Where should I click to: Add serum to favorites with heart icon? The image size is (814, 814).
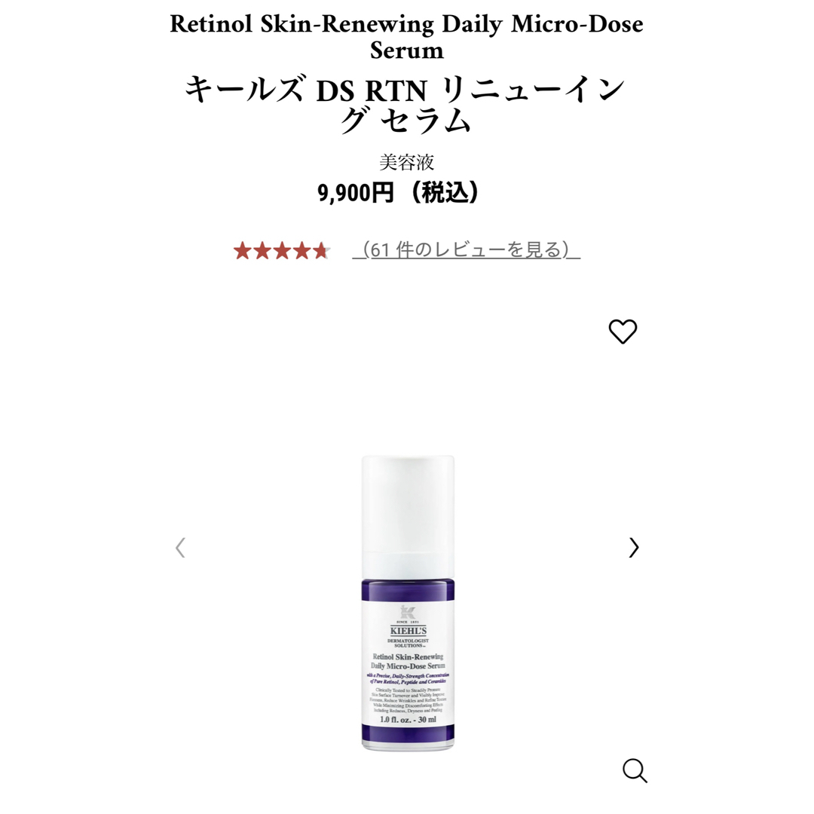click(623, 331)
